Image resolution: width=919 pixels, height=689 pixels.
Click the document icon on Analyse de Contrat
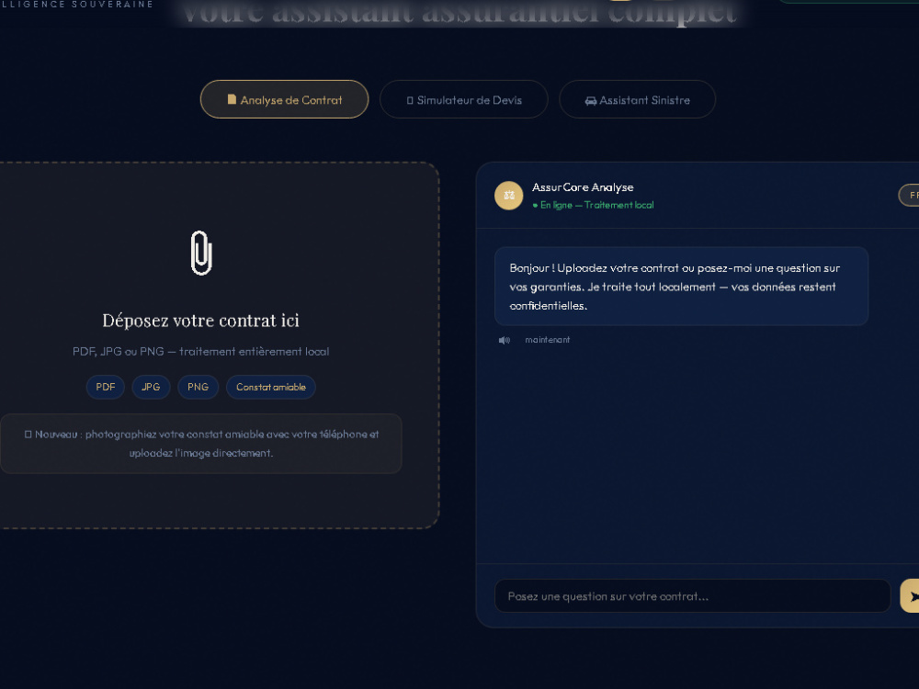coord(233,99)
